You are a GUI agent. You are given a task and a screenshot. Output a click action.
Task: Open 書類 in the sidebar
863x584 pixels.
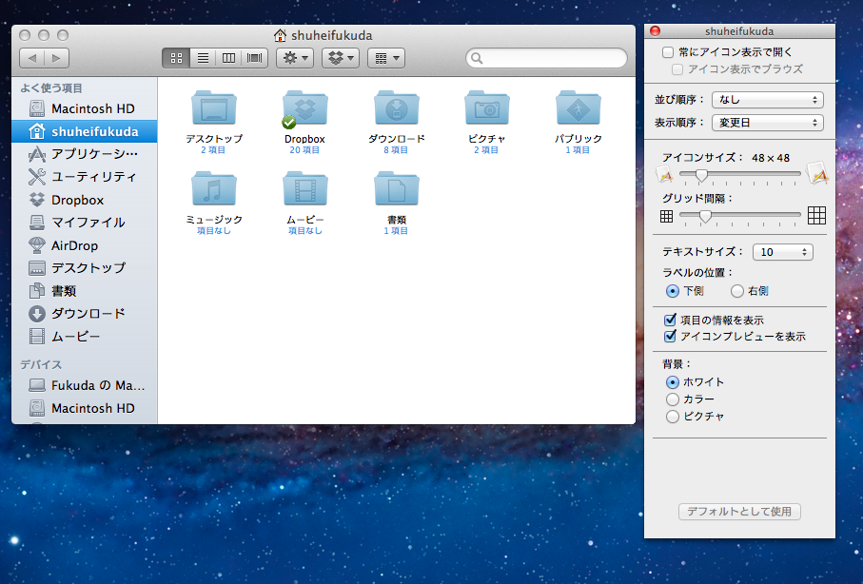pos(85,291)
